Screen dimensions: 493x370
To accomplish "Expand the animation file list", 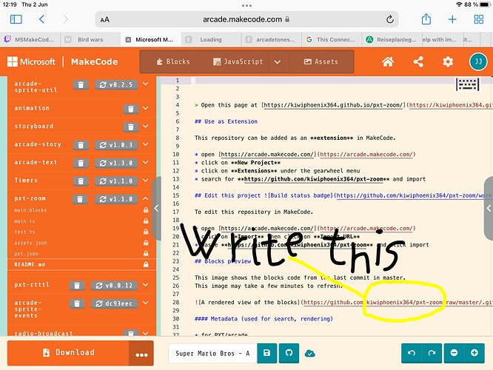I will coord(146,108).
